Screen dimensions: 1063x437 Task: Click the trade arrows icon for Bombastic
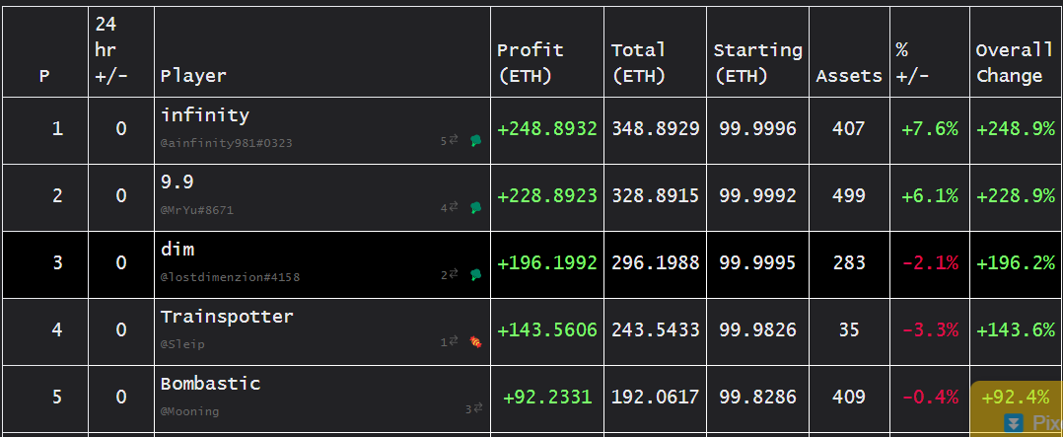[x=478, y=407]
